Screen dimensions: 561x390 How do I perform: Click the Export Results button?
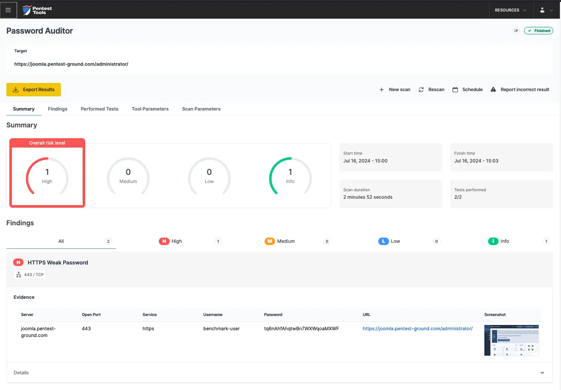pyautogui.click(x=34, y=90)
